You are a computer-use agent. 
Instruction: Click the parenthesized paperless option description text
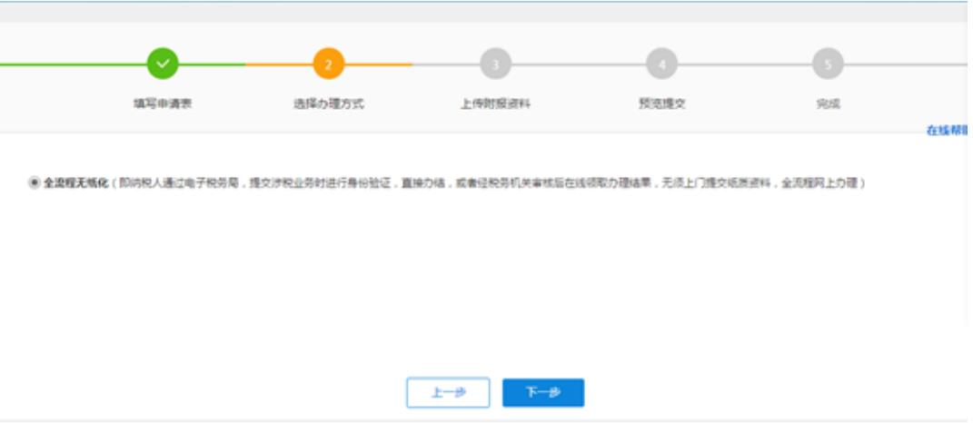(x=491, y=183)
